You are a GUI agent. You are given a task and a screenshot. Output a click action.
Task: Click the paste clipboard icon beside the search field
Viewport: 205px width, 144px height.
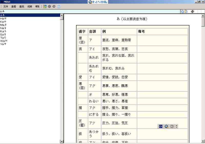[186, 11]
